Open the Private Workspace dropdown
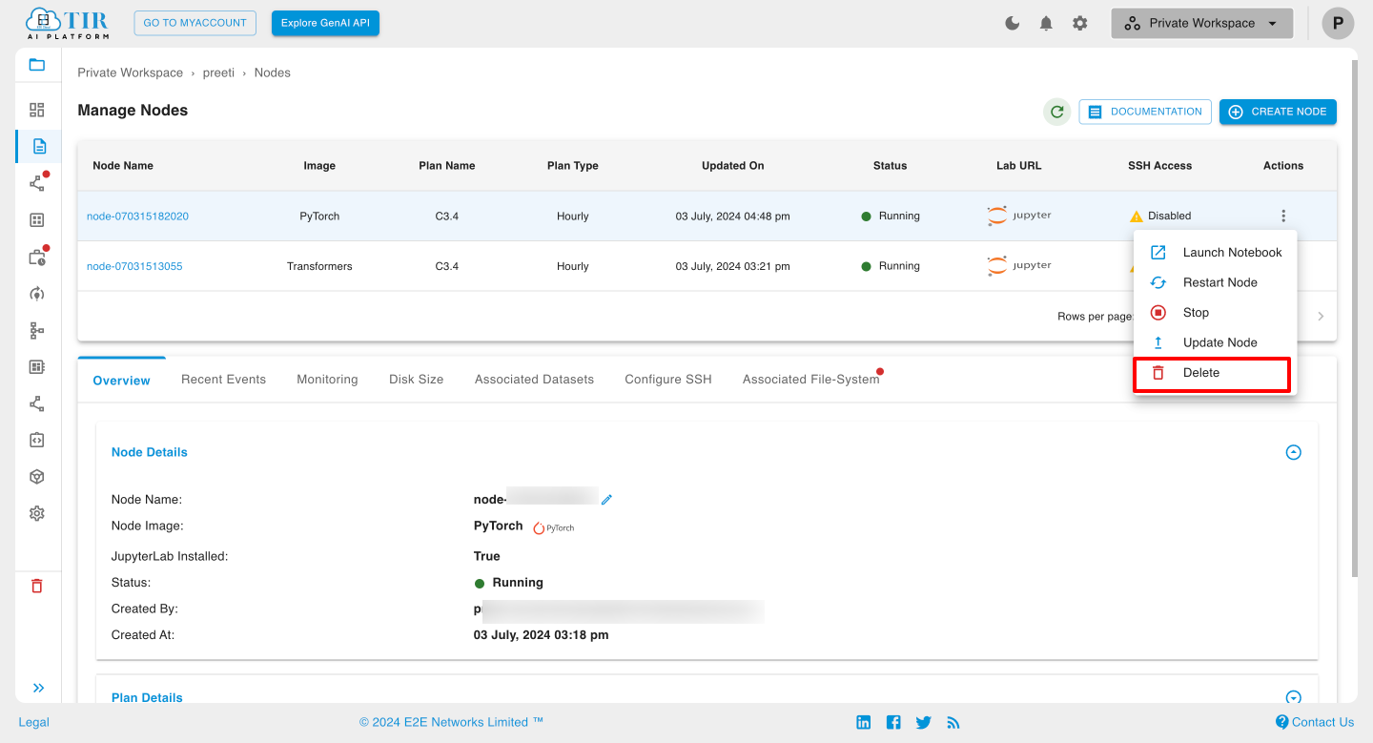Image resolution: width=1373 pixels, height=743 pixels. pyautogui.click(x=1201, y=23)
